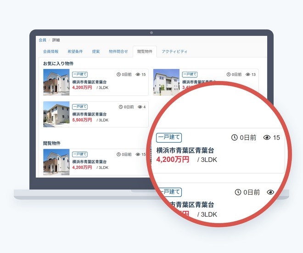Click the / 3LDK label on the 5,500万円 card
303x253 pixels.
(x=102, y=120)
